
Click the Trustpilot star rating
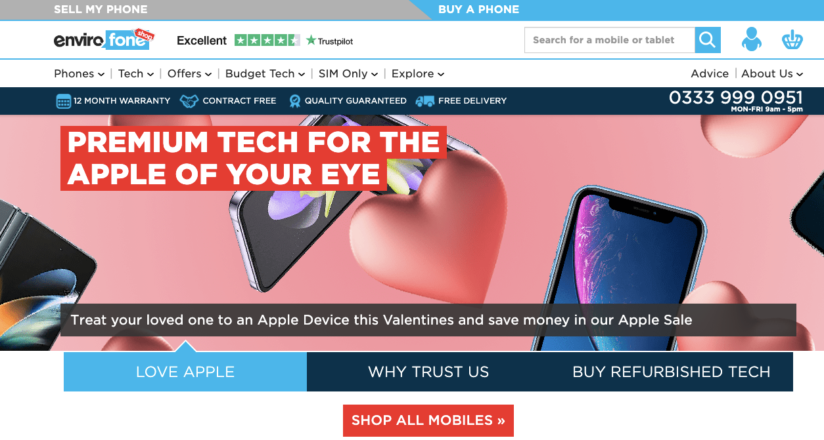pos(267,40)
